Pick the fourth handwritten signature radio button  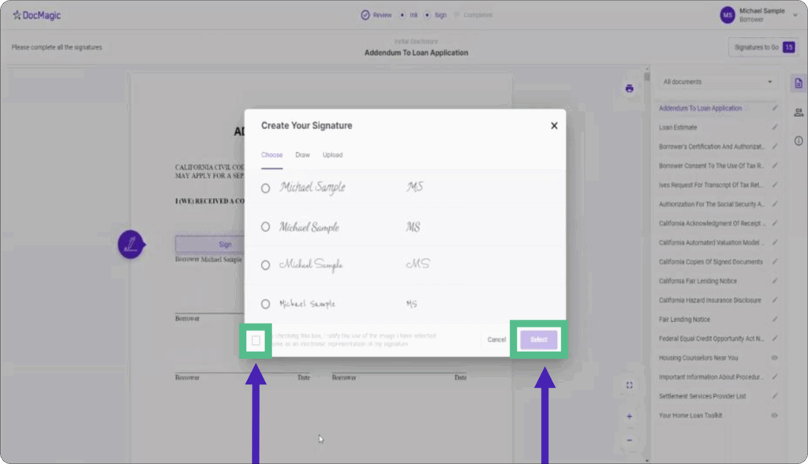[x=265, y=304]
